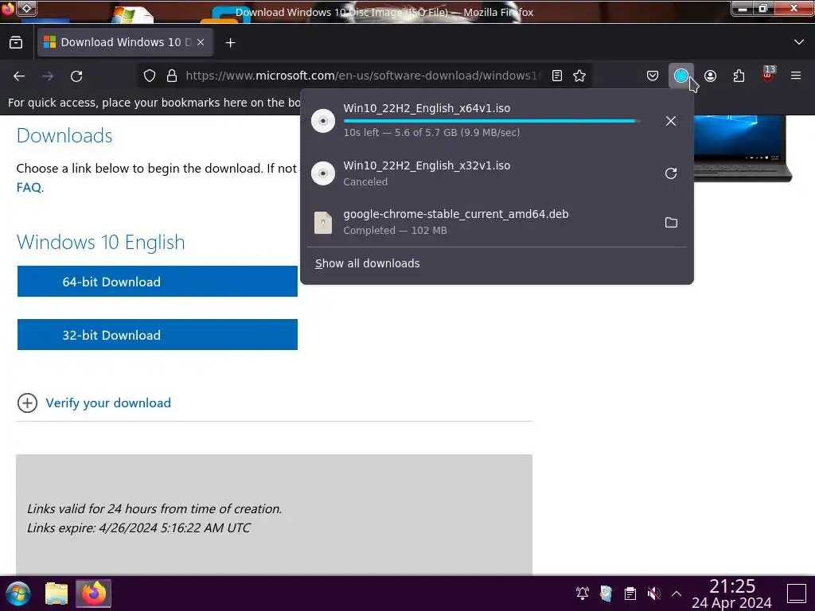Image resolution: width=815 pixels, height=611 pixels.
Task: Expand the list all tabs chevron
Action: coord(799,42)
